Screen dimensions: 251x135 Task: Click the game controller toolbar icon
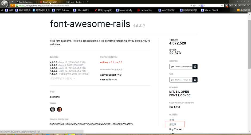pos(240,5)
